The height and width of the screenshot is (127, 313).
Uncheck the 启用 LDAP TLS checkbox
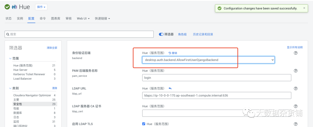143,124
